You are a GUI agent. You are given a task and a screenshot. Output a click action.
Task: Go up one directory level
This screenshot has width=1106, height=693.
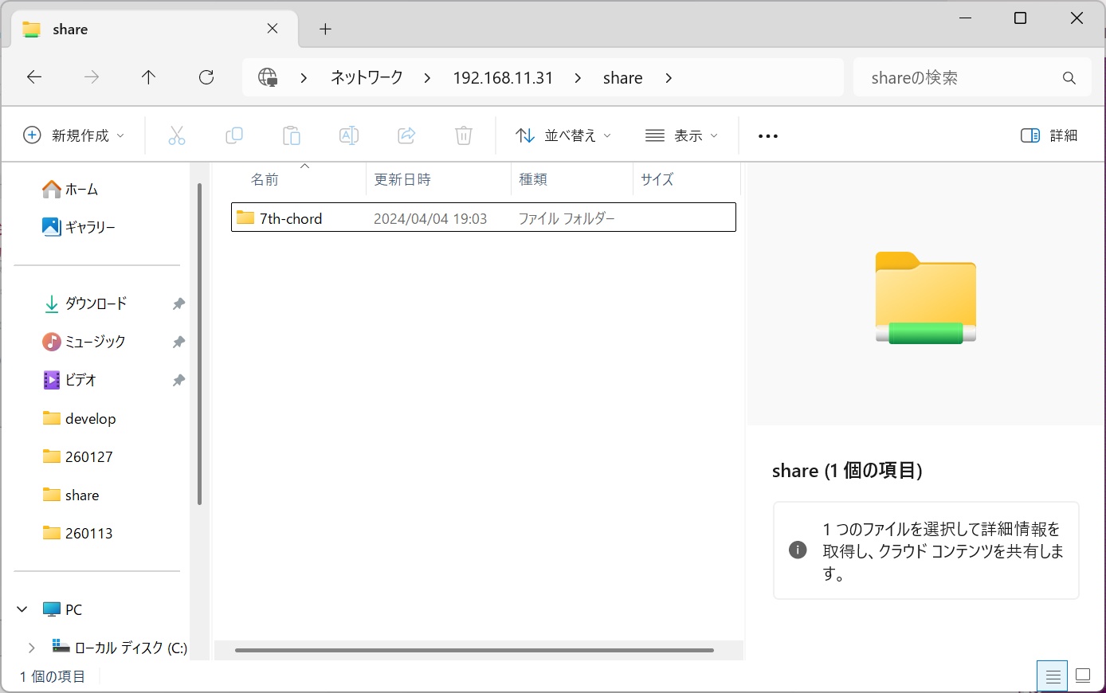click(148, 77)
